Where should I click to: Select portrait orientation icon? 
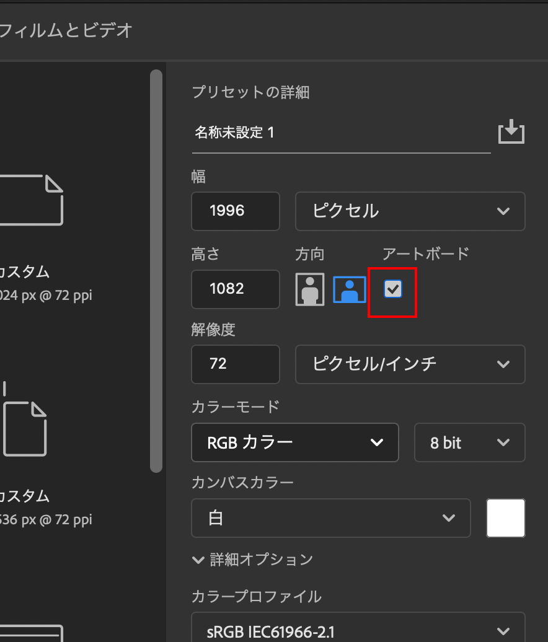pos(310,289)
